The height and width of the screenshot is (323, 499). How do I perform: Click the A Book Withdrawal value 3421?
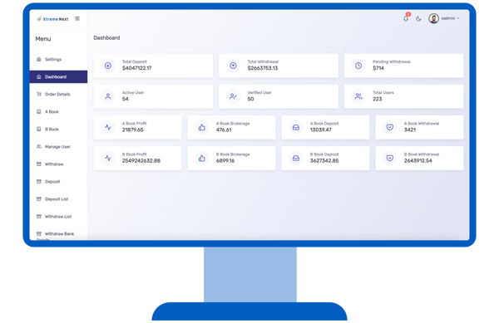click(x=410, y=130)
